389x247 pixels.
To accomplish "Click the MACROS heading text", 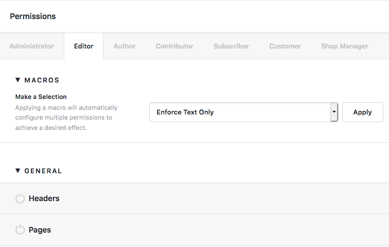I will tap(42, 80).
